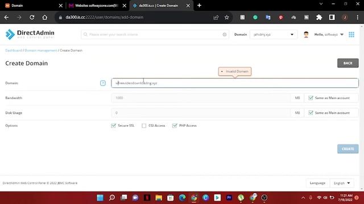Open the apps grid menu icon
The height and width of the screenshot is (204, 364).
point(351,35)
